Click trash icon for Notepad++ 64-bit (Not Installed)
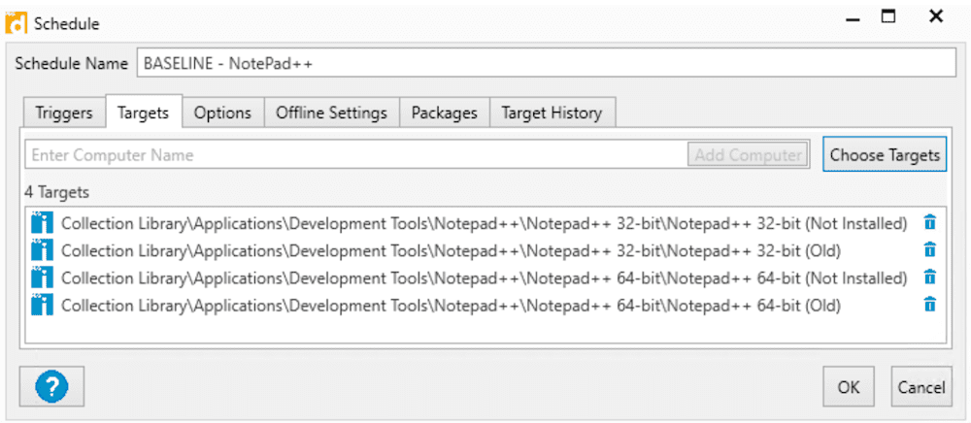Viewport: 971px width, 423px height. coord(929,277)
